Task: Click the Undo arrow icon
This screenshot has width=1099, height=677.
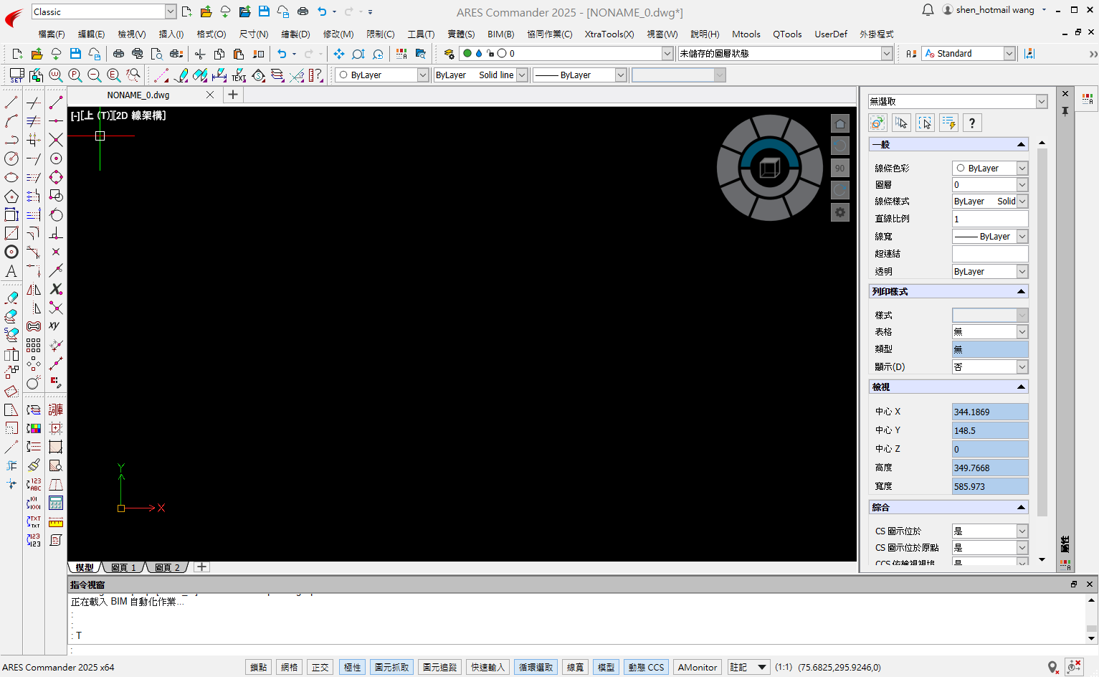Action: (x=282, y=54)
